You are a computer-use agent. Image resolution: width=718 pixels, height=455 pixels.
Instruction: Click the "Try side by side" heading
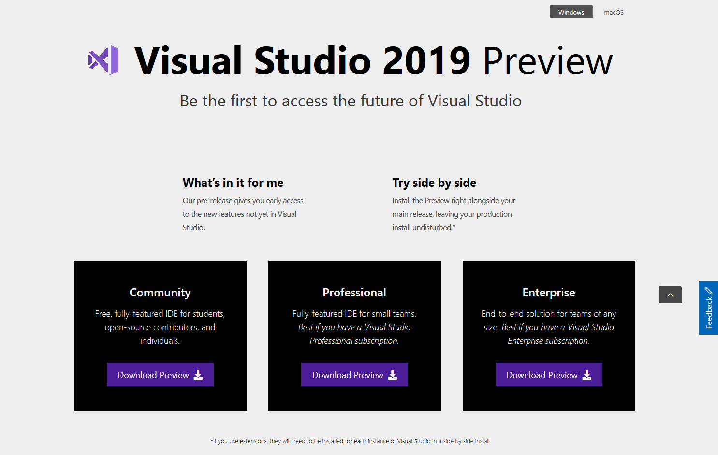click(x=434, y=183)
